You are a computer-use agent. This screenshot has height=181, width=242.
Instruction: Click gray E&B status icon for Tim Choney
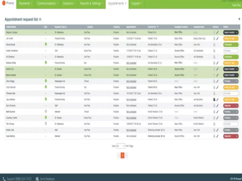[46, 123]
